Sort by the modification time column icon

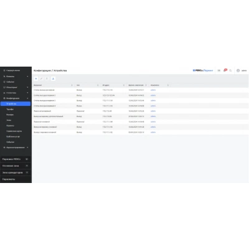point(146,85)
